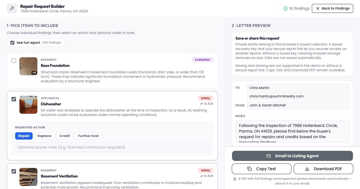Screen dimensions: 360x189
Task: Click the Basement Ventilation title
Action: pos(59,176)
